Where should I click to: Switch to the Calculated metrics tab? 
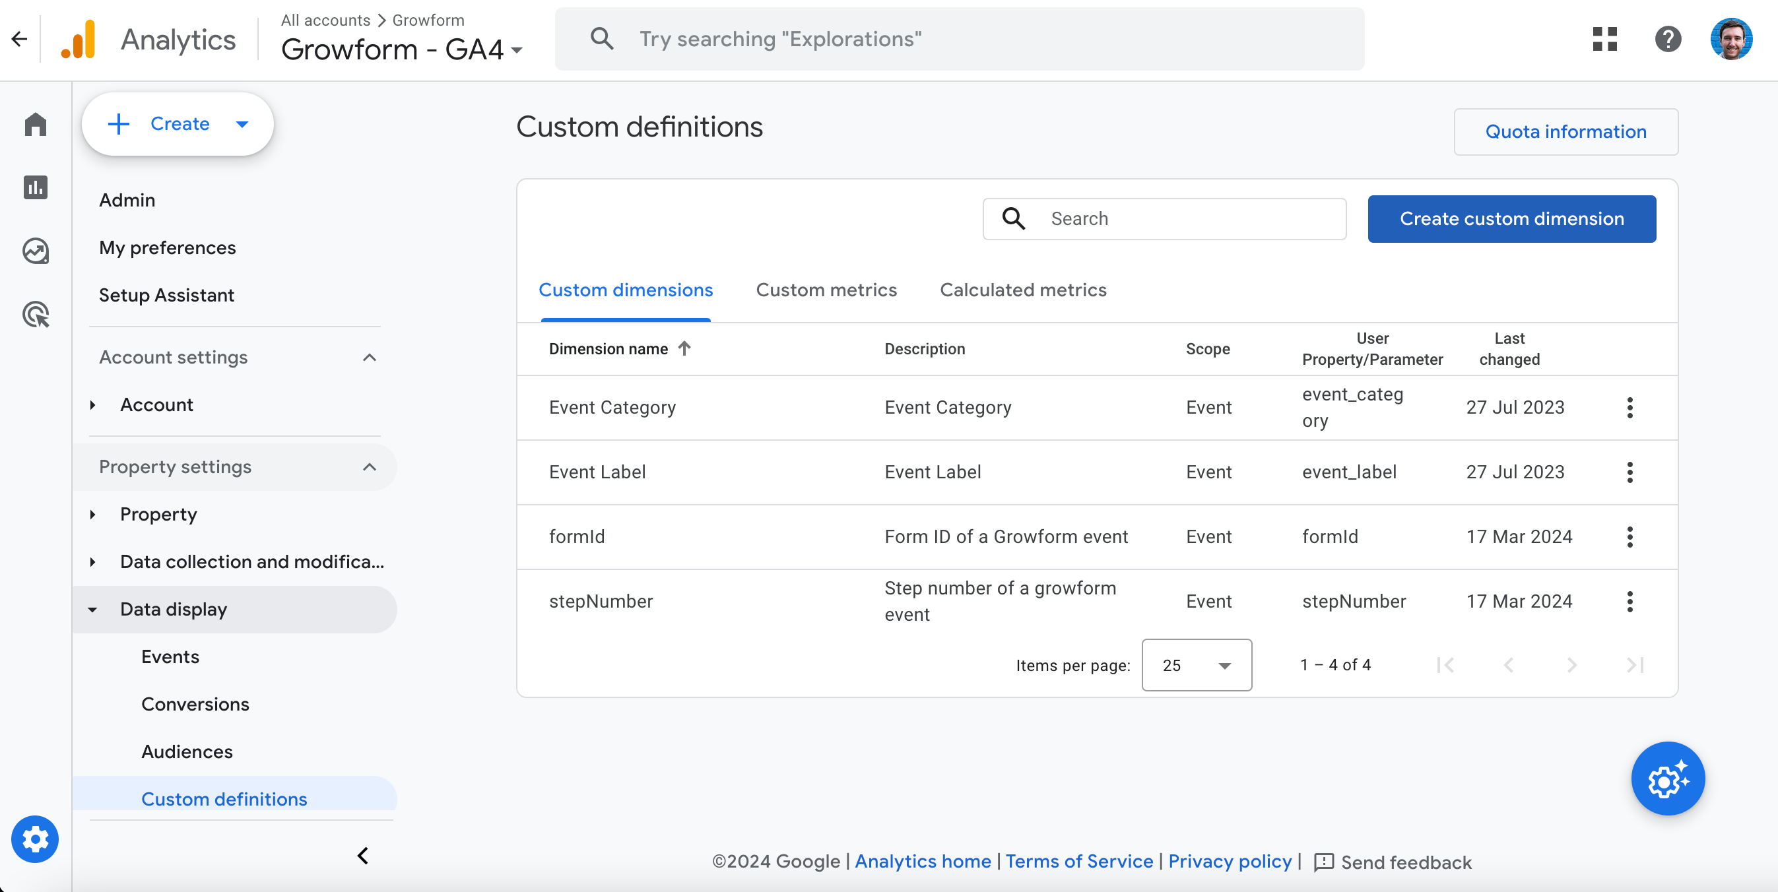[1023, 290]
